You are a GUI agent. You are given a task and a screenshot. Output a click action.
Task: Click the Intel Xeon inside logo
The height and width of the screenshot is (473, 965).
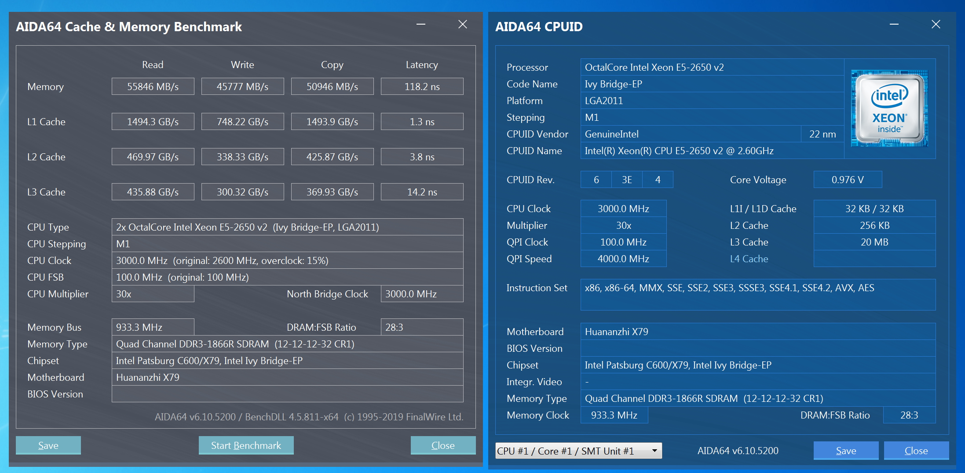889,108
